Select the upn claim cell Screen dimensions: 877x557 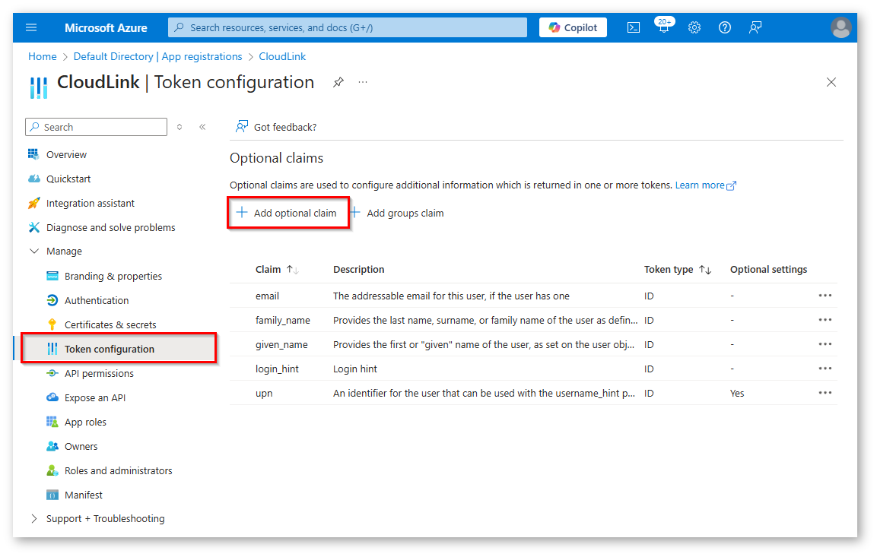[264, 393]
